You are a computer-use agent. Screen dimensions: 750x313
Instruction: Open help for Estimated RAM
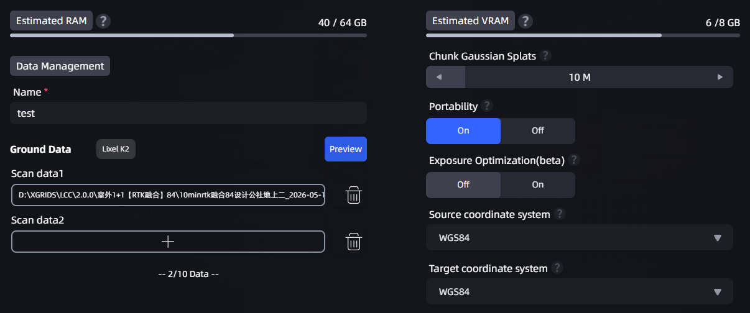(x=103, y=21)
